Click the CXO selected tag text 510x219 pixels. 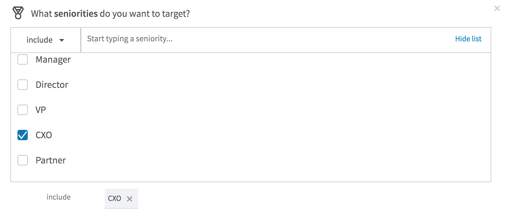[114, 199]
